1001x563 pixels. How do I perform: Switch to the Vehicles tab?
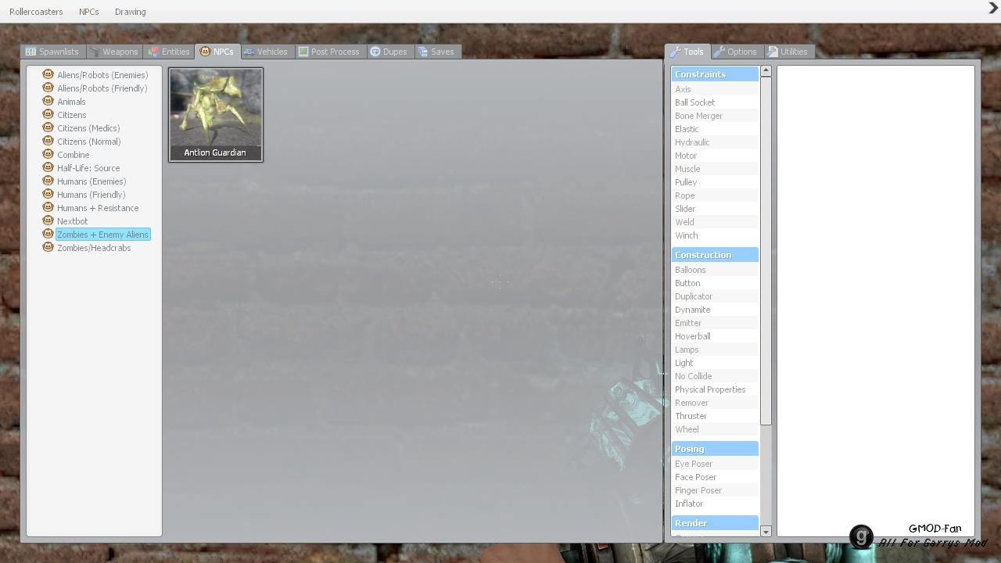point(266,52)
